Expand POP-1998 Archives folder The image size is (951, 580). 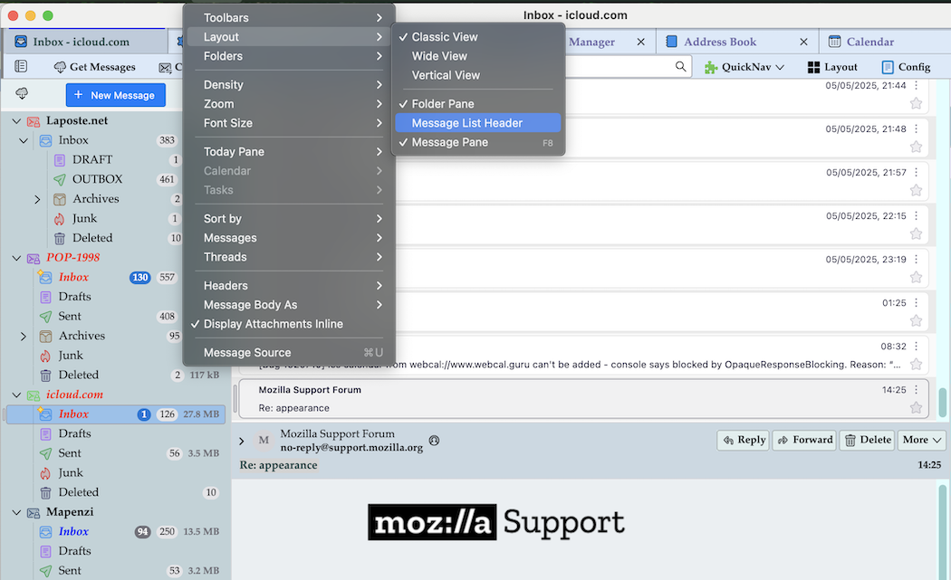click(23, 337)
